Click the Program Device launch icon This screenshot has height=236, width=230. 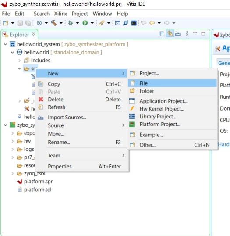click(102, 23)
